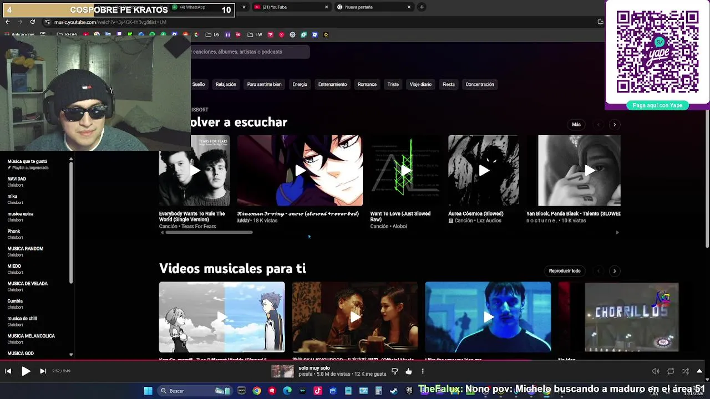The height and width of the screenshot is (399, 710).
Task: Select the Para sentirte bien chip
Action: (x=264, y=84)
